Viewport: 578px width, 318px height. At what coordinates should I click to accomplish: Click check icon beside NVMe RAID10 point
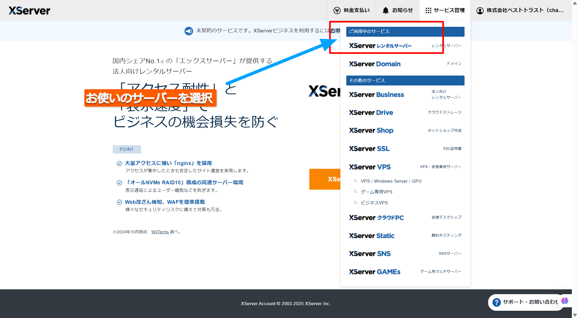coord(119,183)
